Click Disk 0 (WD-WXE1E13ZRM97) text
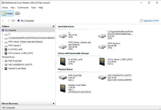 [120, 80]
